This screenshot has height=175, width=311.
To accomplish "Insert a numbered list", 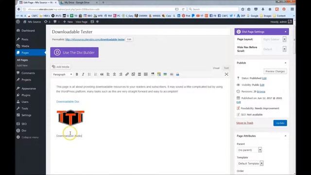I will click(x=96, y=74).
